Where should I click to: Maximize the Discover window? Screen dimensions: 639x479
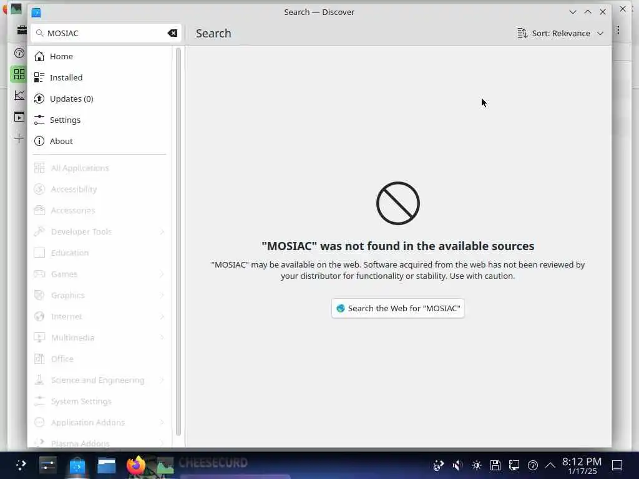pyautogui.click(x=588, y=12)
